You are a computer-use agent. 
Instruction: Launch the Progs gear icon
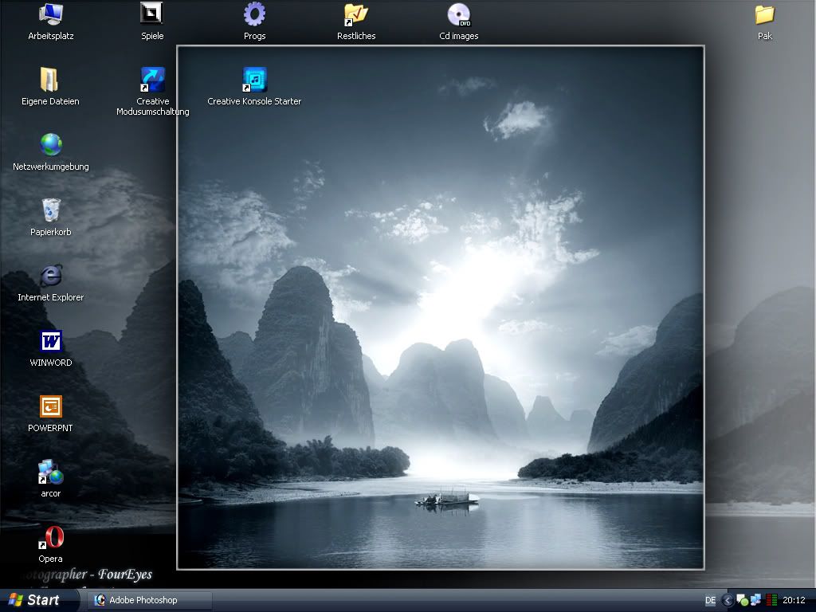click(253, 16)
